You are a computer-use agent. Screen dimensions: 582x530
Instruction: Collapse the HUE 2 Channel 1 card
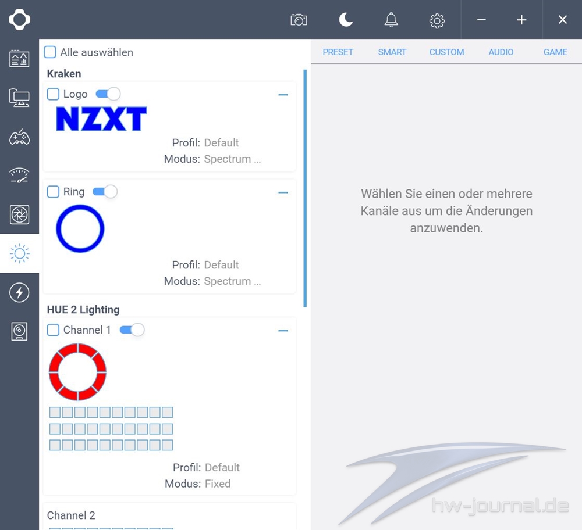pos(283,331)
